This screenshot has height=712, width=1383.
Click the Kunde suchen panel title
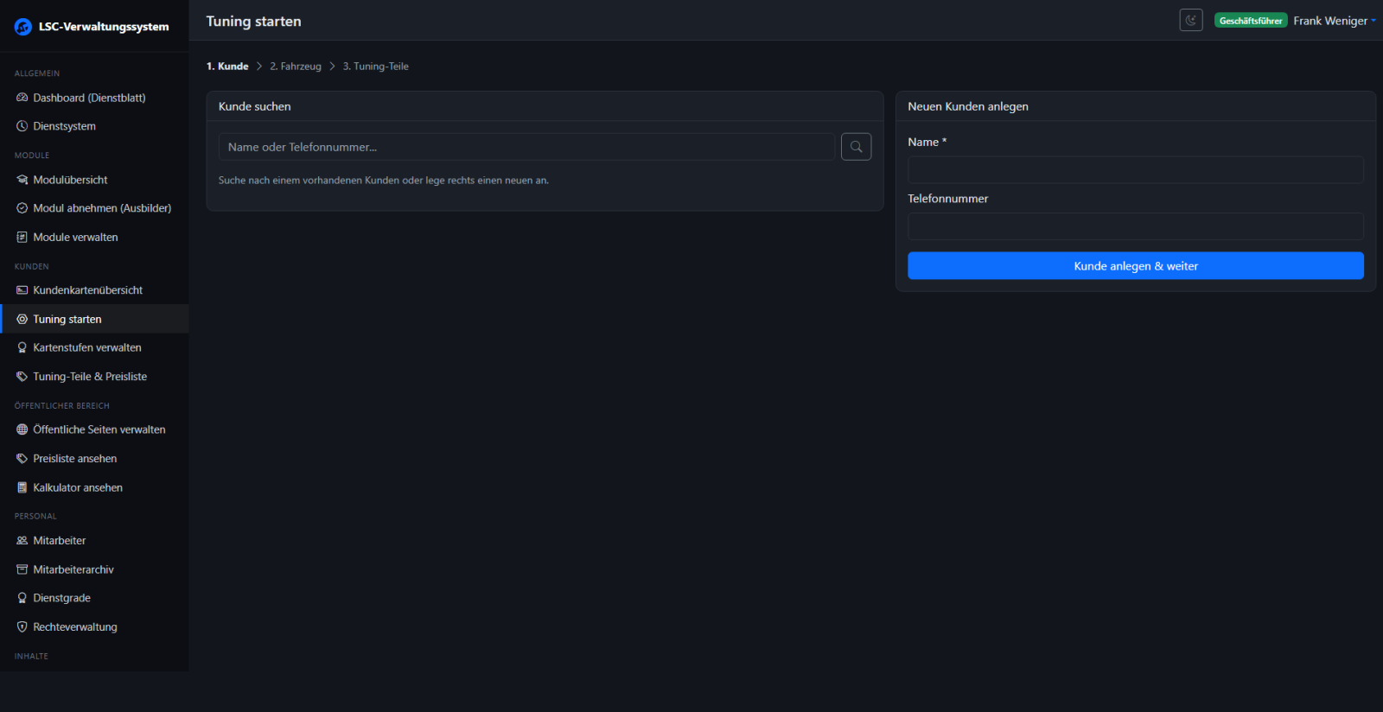tap(255, 106)
